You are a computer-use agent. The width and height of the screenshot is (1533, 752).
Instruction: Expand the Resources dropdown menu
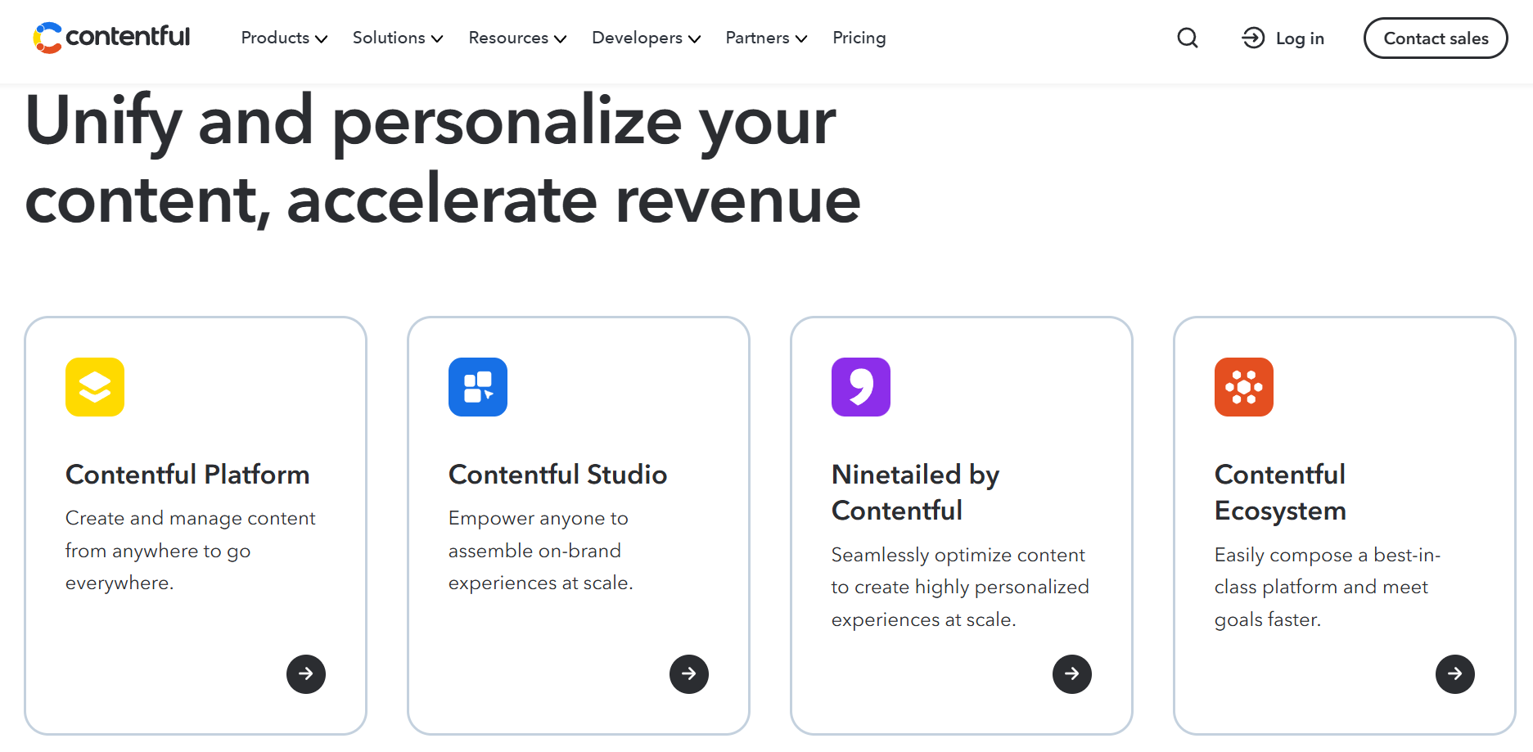click(x=517, y=38)
